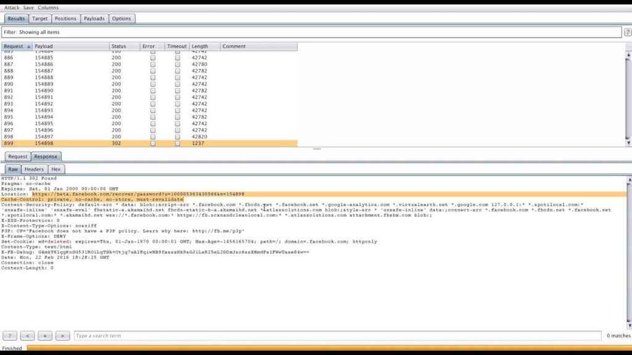Go to next search match

62,336
